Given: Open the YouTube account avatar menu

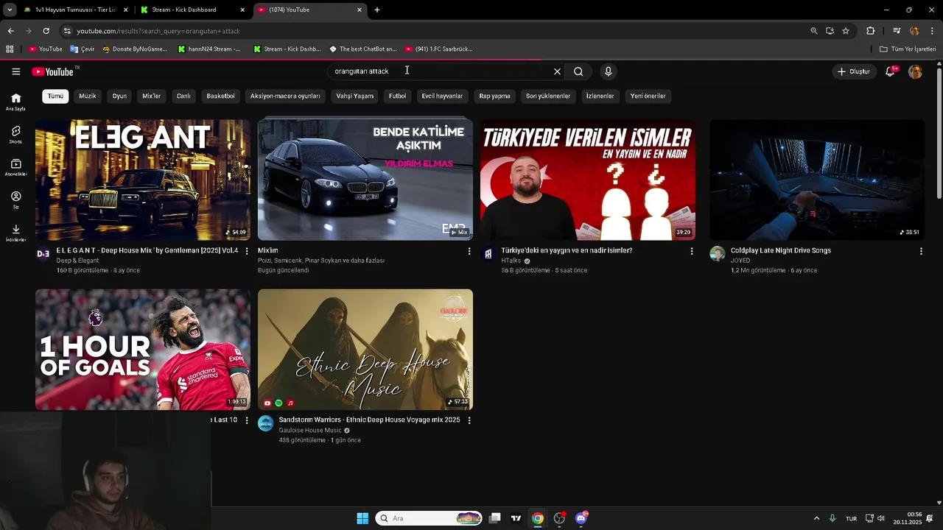Looking at the screenshot, I should [915, 71].
